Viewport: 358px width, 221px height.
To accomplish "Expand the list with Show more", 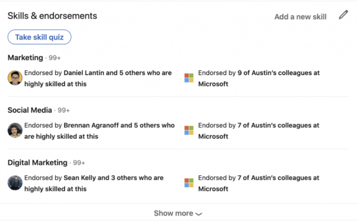I will (x=178, y=213).
